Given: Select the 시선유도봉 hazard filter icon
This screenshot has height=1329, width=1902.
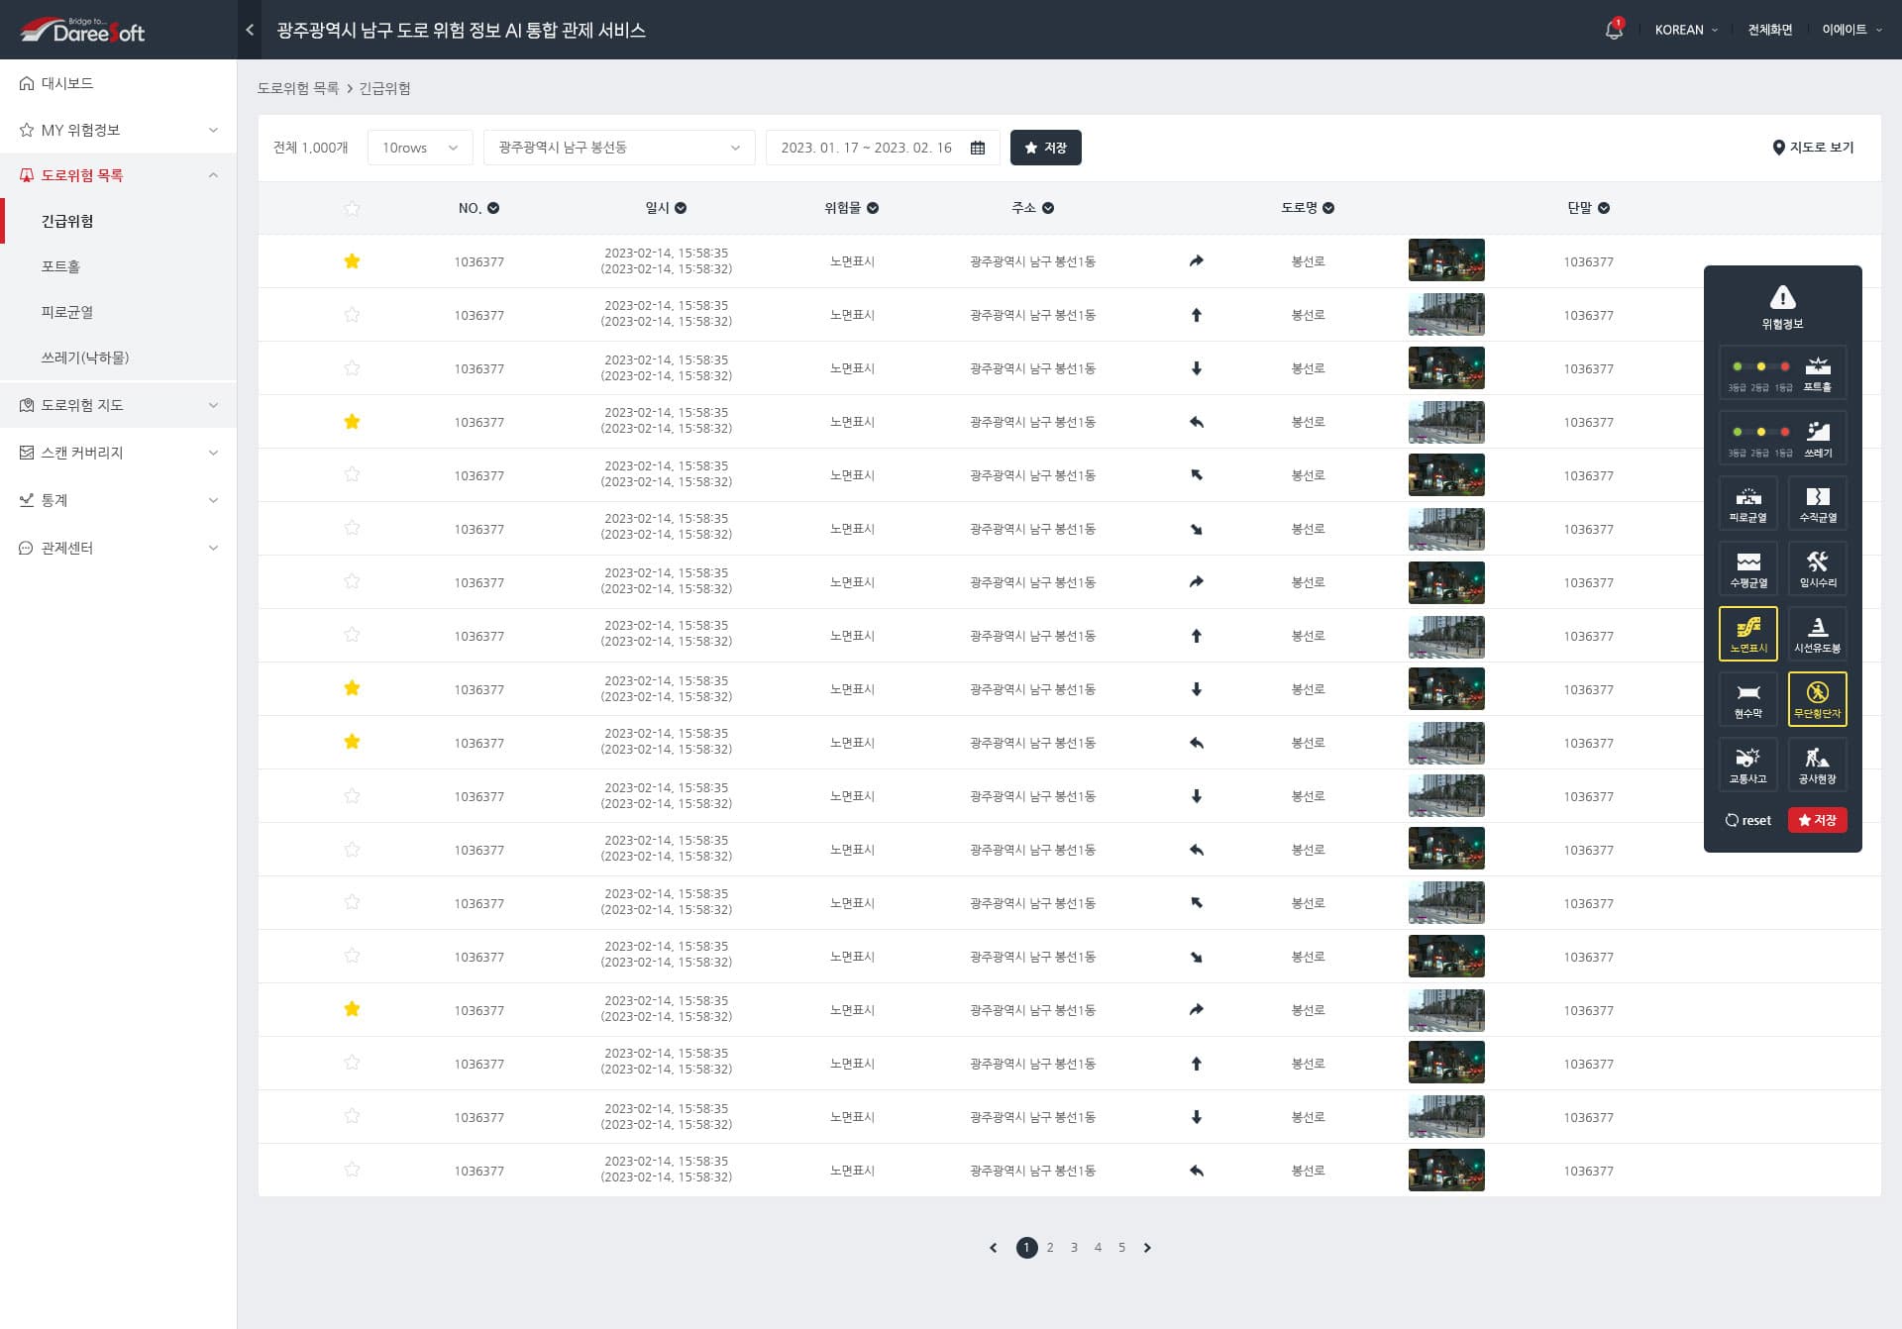Looking at the screenshot, I should pyautogui.click(x=1817, y=634).
